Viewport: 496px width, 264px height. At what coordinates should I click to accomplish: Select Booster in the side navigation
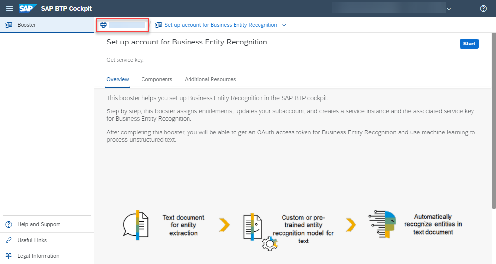(47, 25)
